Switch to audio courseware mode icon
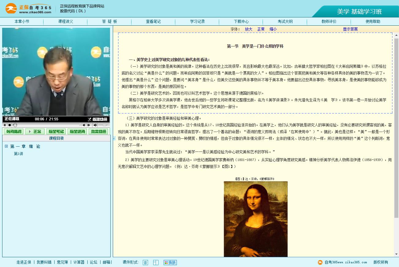Viewport: 399px width, 267px height. pyautogui.click(x=145, y=262)
